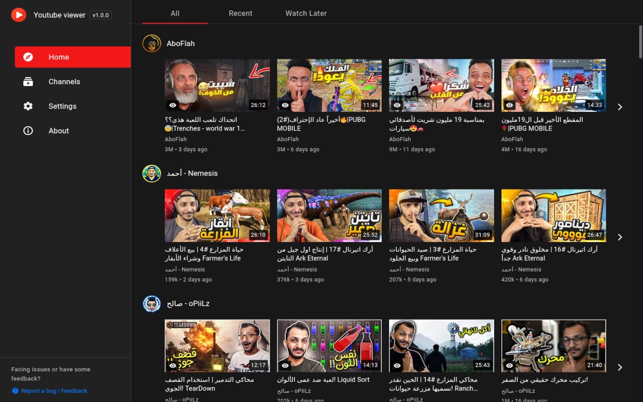
Task: Open Nemesis video thumbnail with 26:10 duration
Action: click(217, 216)
